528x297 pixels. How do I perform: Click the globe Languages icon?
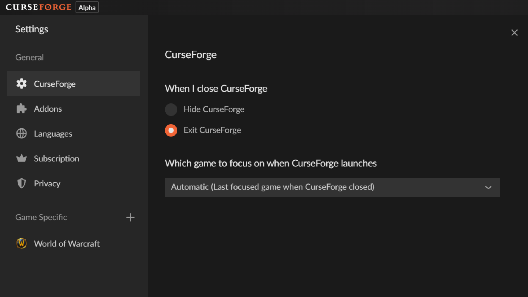[21, 134]
